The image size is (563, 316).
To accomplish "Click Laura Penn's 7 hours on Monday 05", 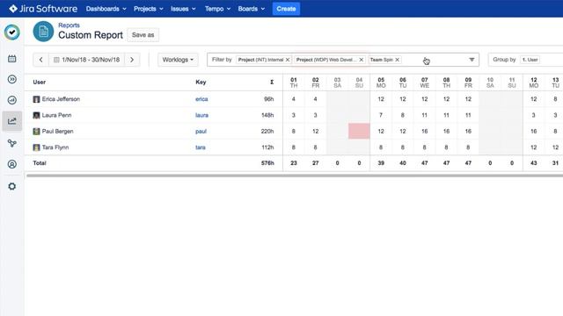I will click(381, 115).
